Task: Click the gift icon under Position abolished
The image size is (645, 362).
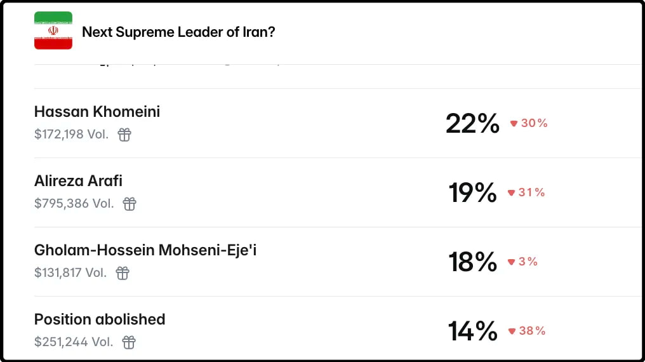Action: click(129, 342)
